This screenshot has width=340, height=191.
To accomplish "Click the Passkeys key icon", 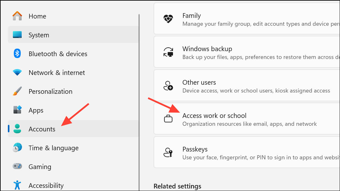I will coord(168,152).
